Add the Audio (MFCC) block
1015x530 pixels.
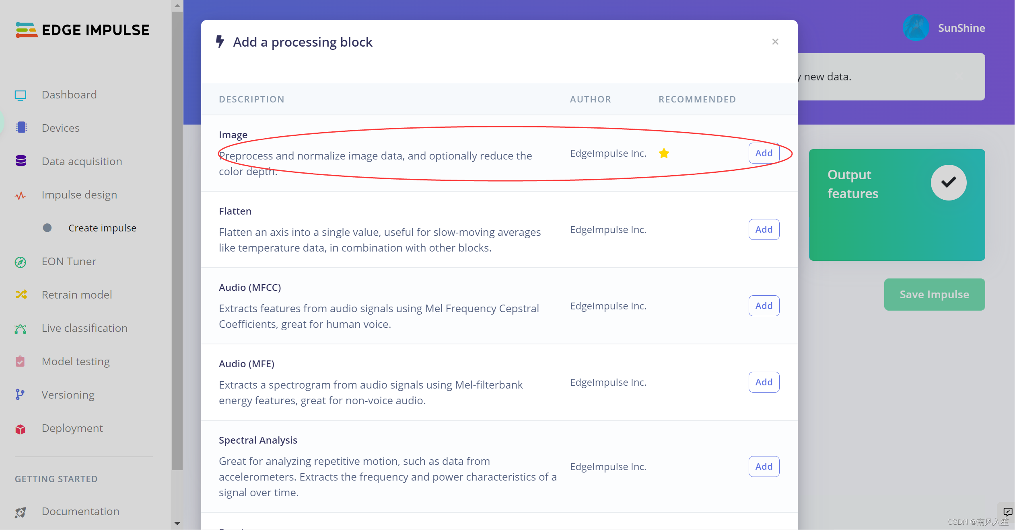764,306
